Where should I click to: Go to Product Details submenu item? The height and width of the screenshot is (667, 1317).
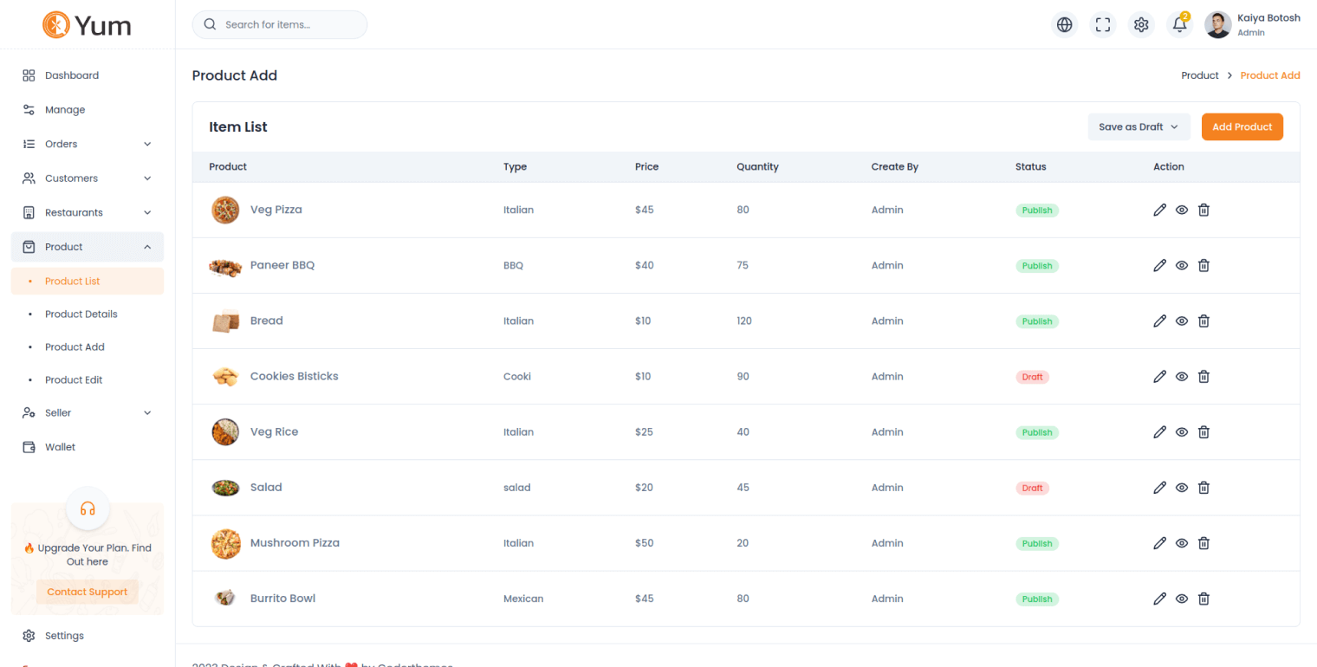(x=81, y=314)
